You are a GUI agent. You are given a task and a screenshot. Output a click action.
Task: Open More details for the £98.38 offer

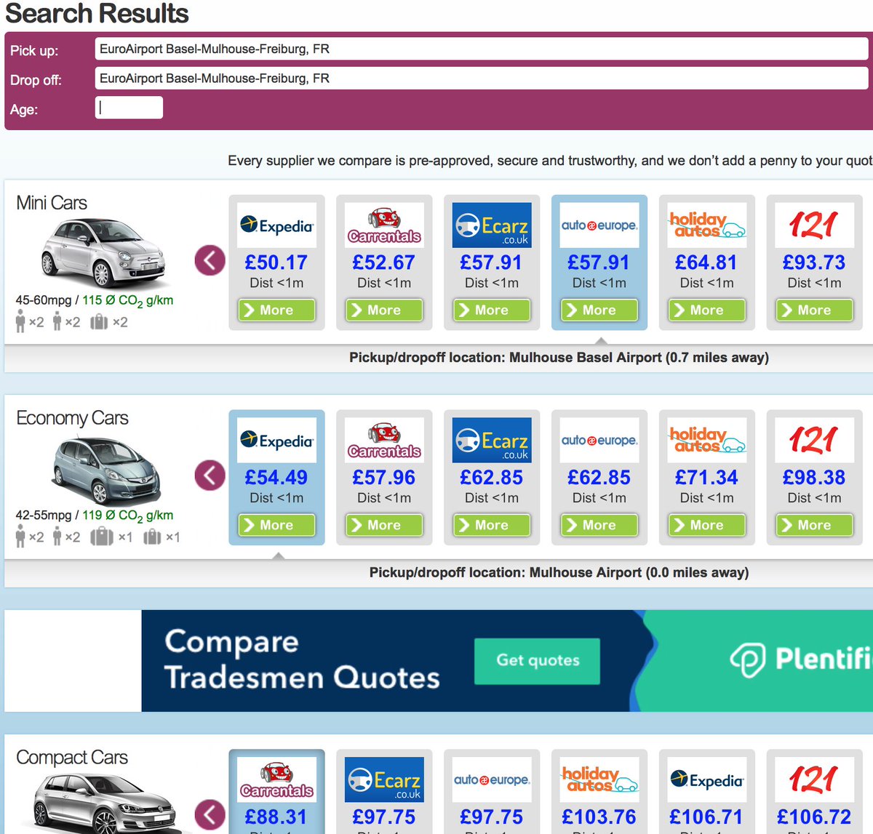click(x=814, y=525)
